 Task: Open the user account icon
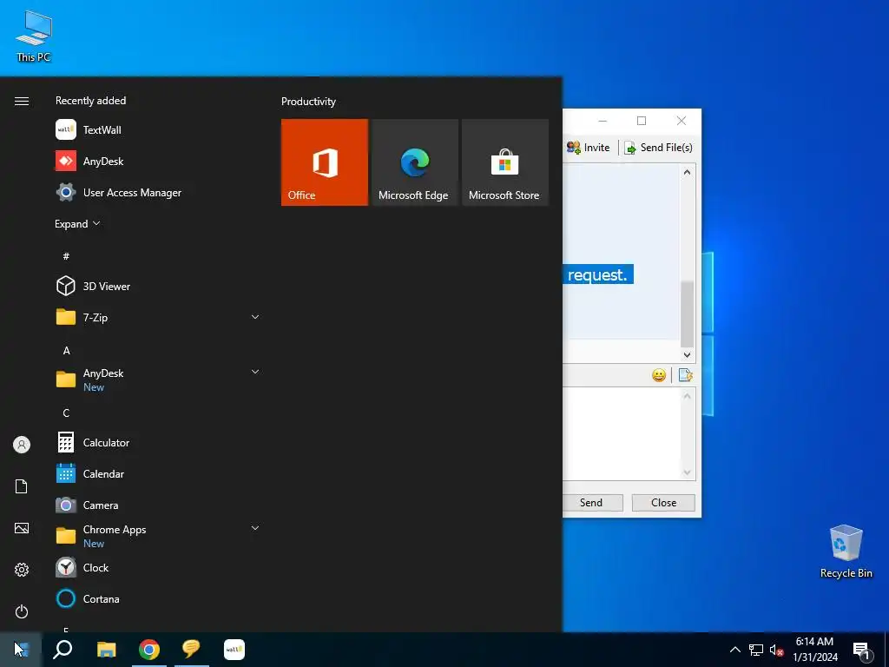point(22,445)
